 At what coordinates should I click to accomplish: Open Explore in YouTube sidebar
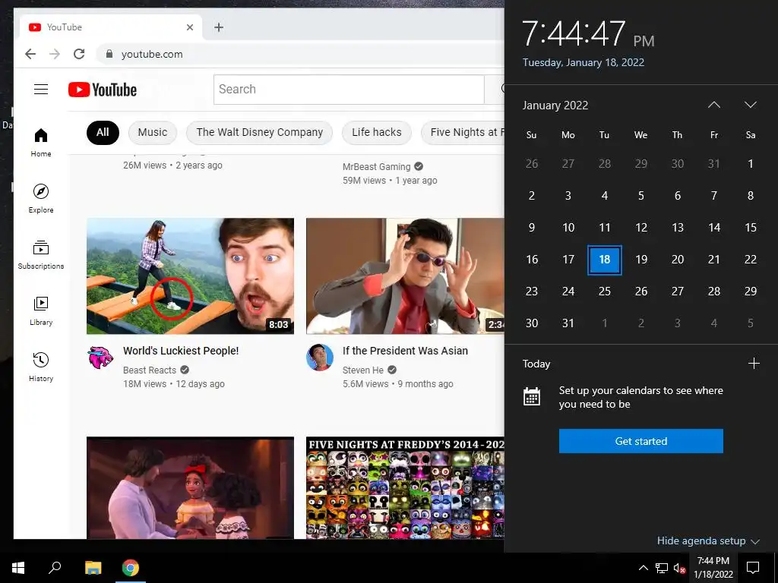41,198
